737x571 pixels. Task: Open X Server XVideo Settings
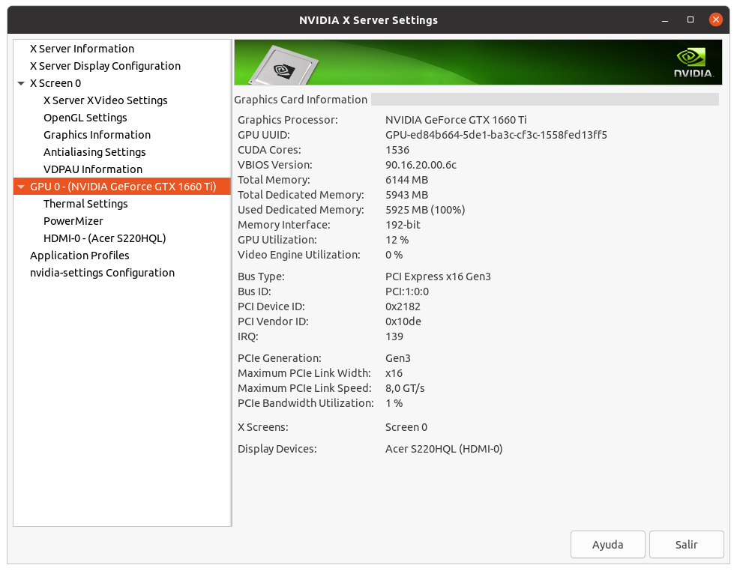click(105, 100)
